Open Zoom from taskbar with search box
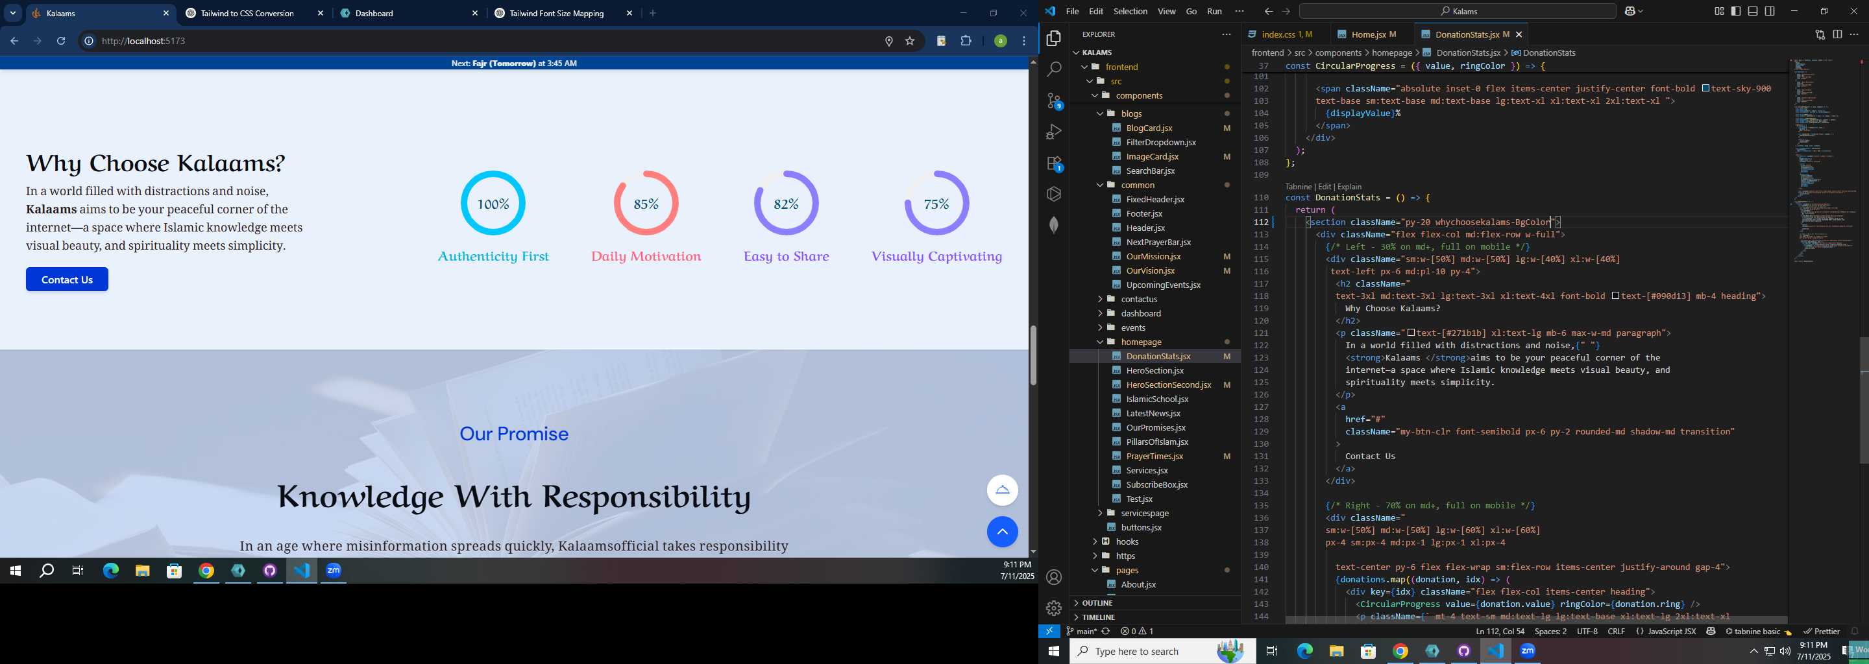 pyautogui.click(x=1527, y=651)
